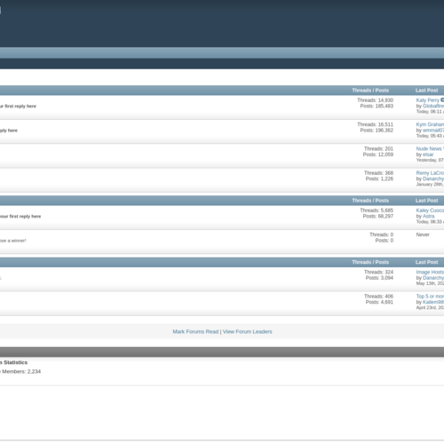Viewport: 444px width, 444px height.
Task: Visit Globalfire's user profile link
Action: coord(433,106)
